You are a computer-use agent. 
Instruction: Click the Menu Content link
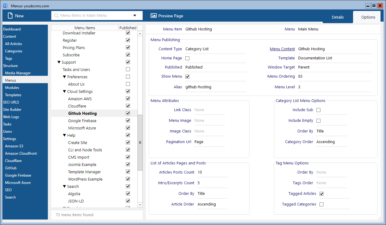(x=282, y=49)
